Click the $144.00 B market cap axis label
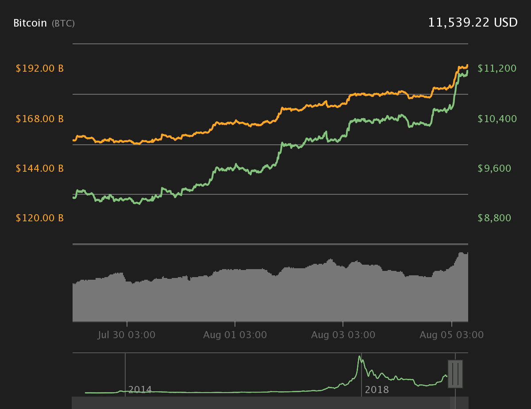The width and height of the screenshot is (531, 409). [40, 168]
